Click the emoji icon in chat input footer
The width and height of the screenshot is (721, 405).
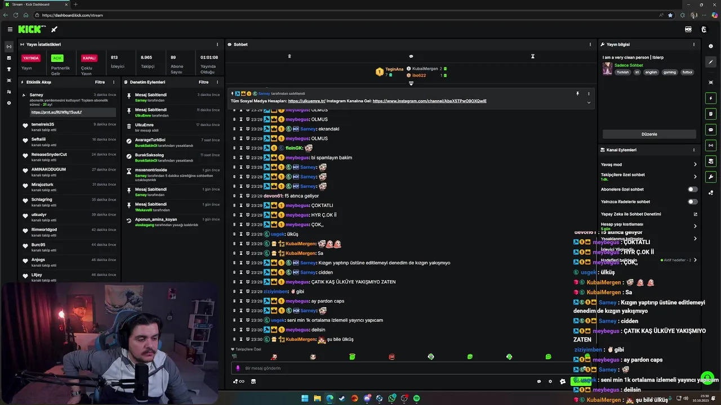[x=539, y=381]
